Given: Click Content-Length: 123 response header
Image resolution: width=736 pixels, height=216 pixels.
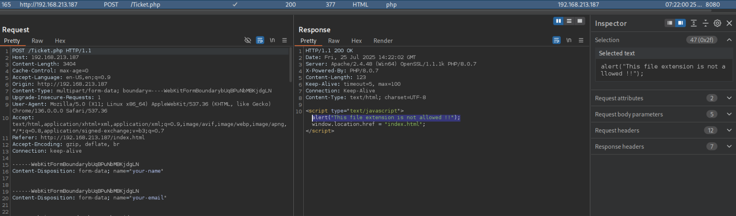Looking at the screenshot, I should click(336, 77).
